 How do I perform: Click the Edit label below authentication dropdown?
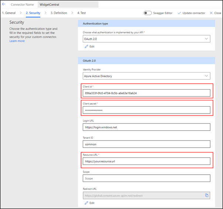coord(92,47)
